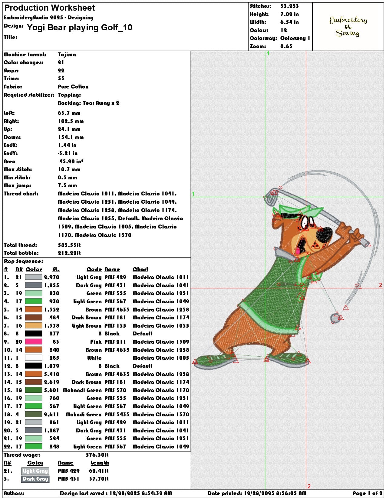
Task: Select the White swatch in stop 11
Action: tap(33, 358)
